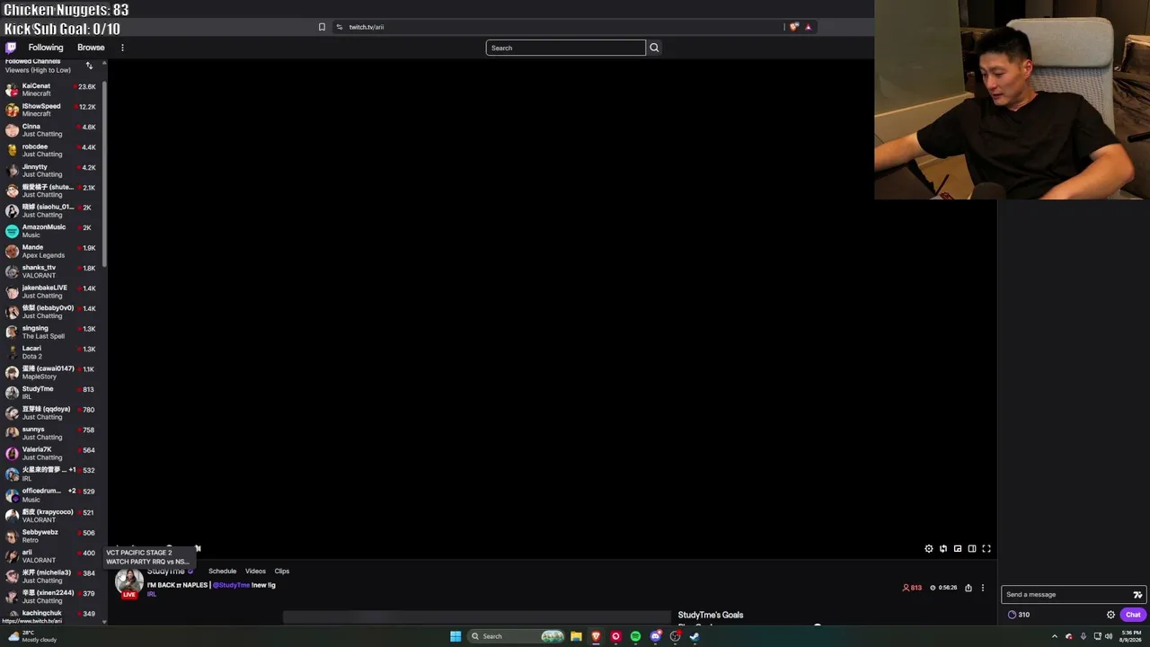The width and height of the screenshot is (1150, 647).
Task: Open the Twitch home logo
Action: pyautogui.click(x=11, y=48)
